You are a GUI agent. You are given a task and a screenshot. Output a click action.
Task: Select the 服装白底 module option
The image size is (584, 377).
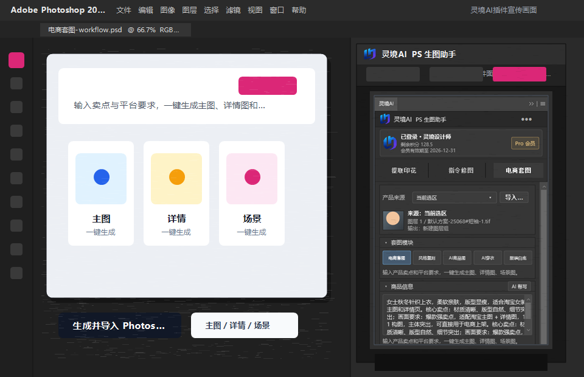pos(518,258)
